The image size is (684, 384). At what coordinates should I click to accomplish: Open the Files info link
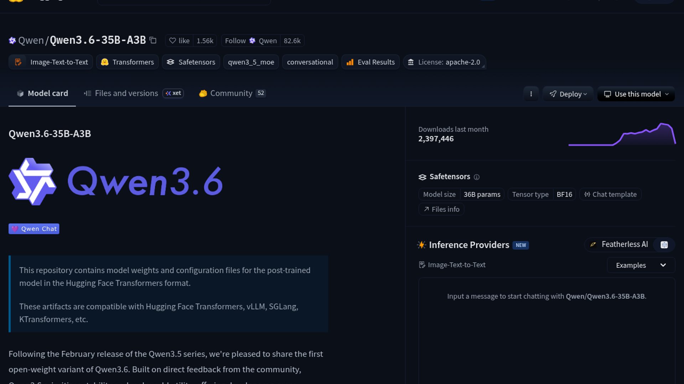441,209
